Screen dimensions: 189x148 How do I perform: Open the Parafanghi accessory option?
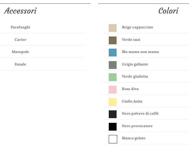click(20, 27)
